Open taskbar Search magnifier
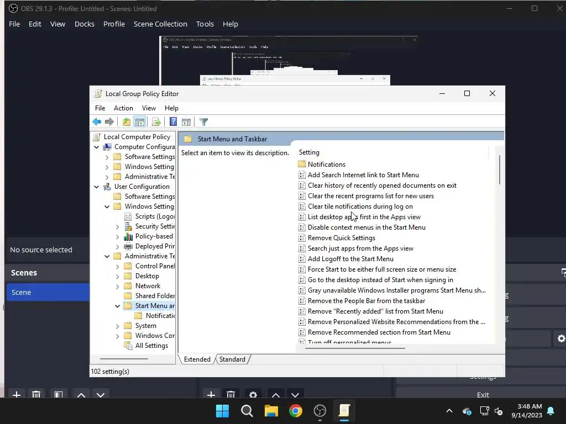Viewport: 566px width, 424px height. tap(247, 411)
